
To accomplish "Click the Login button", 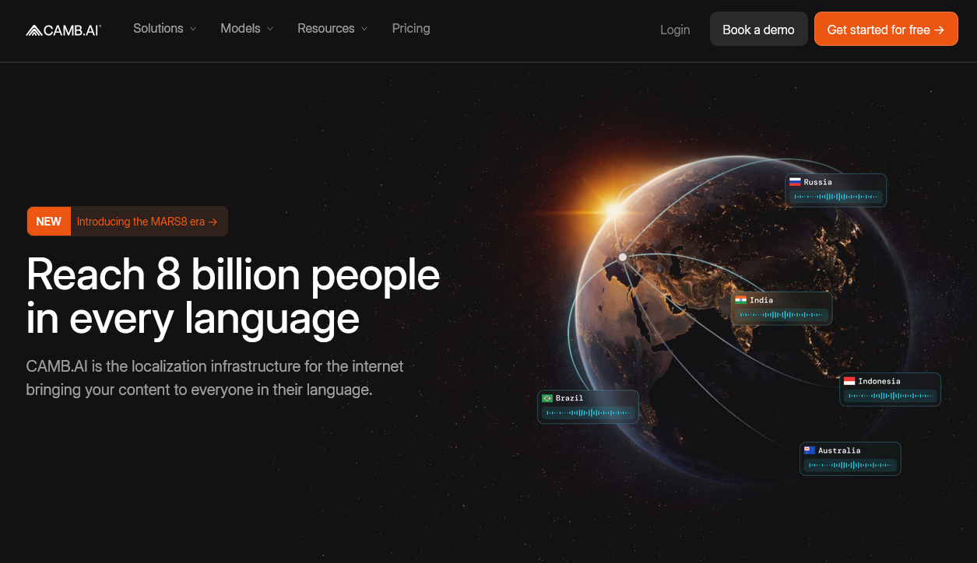I will coord(675,30).
